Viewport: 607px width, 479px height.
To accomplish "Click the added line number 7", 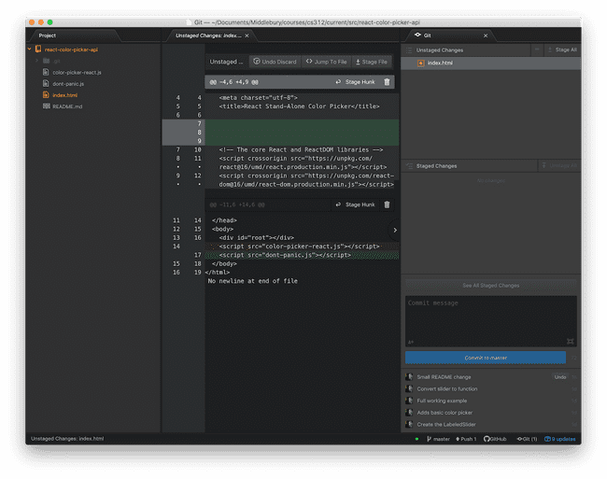I will [x=199, y=124].
